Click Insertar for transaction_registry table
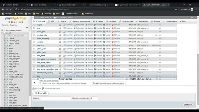Viewport: 199px width, 112px height. pos(98,73)
